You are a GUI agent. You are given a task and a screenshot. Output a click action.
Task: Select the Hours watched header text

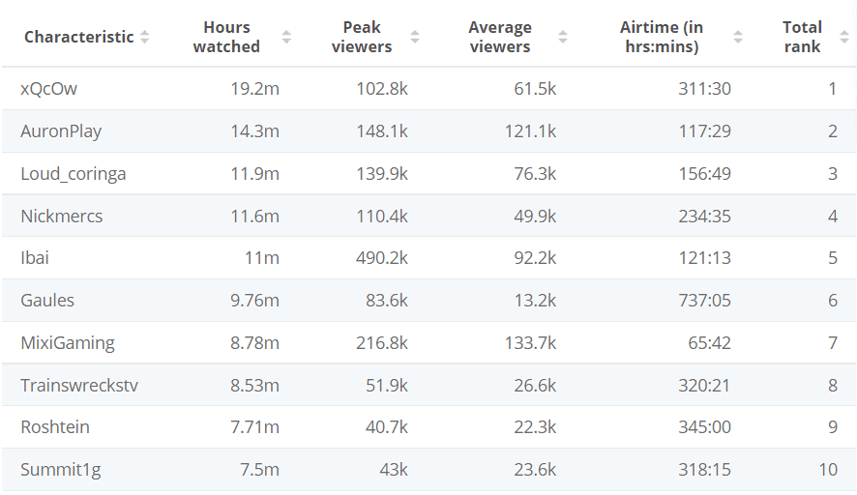pos(226,37)
